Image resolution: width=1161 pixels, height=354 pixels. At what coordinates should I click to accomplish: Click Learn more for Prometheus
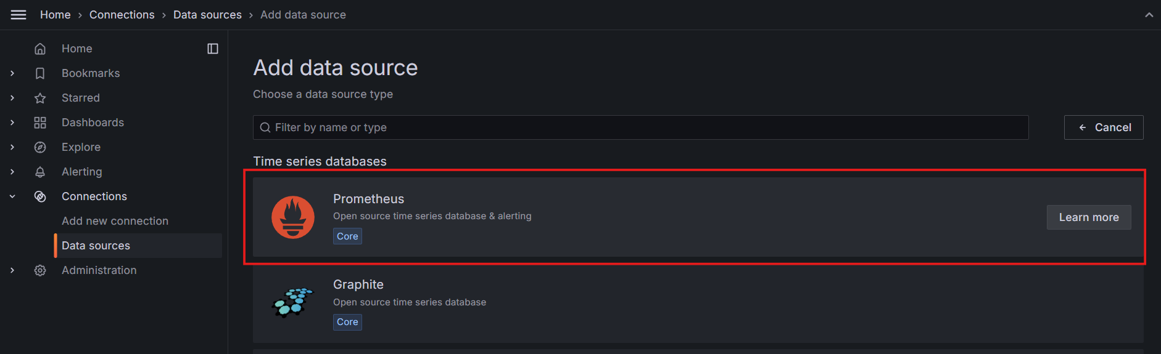point(1089,217)
